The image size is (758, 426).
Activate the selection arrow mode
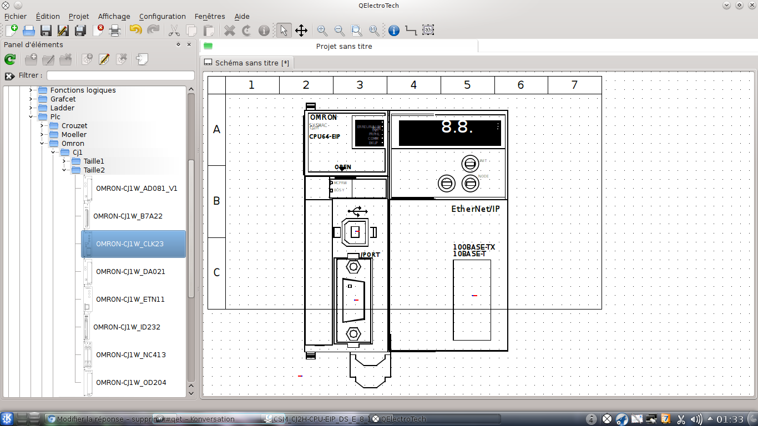pyautogui.click(x=284, y=31)
